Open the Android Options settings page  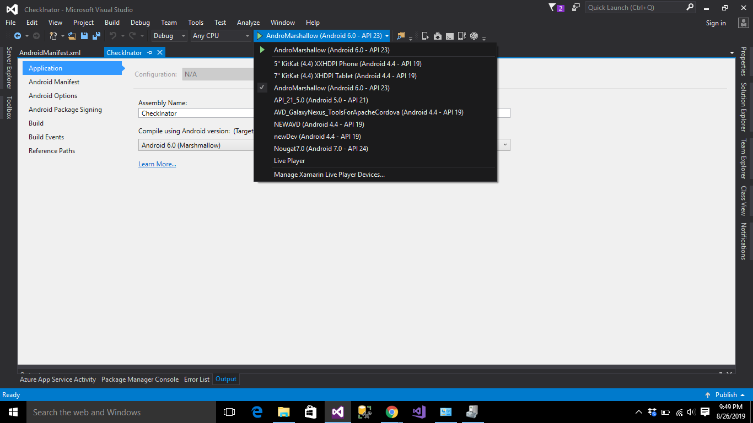[x=53, y=96]
